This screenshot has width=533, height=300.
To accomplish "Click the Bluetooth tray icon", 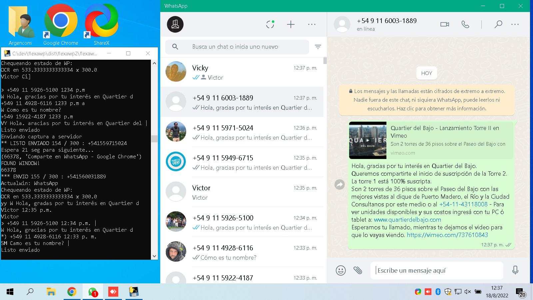I will (438, 292).
